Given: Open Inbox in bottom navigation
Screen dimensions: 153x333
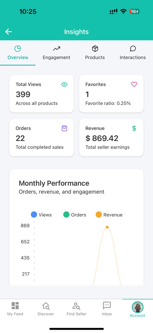Looking at the screenshot, I should coord(107,309).
